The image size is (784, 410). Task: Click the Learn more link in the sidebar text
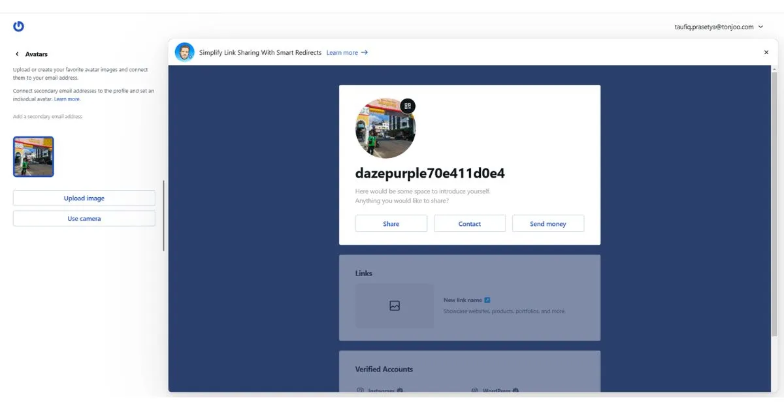[x=67, y=99]
